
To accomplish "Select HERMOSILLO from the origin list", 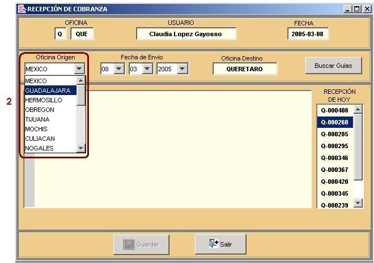I will (44, 100).
